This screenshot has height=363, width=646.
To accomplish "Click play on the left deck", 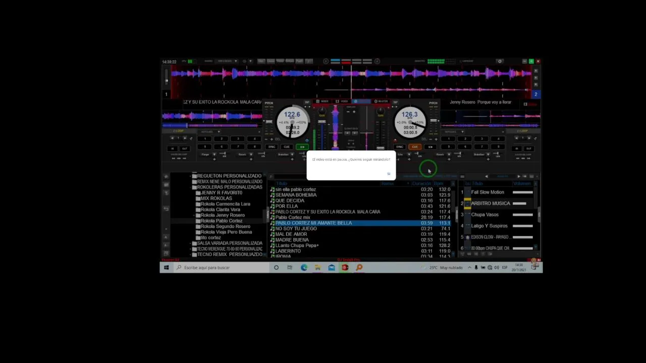I will point(302,147).
